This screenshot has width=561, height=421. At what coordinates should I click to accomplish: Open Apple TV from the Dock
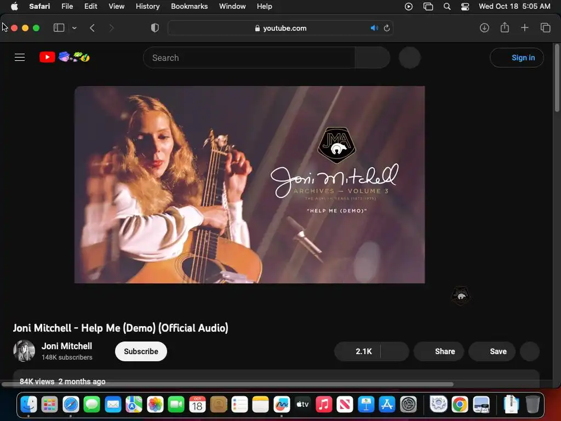302,405
